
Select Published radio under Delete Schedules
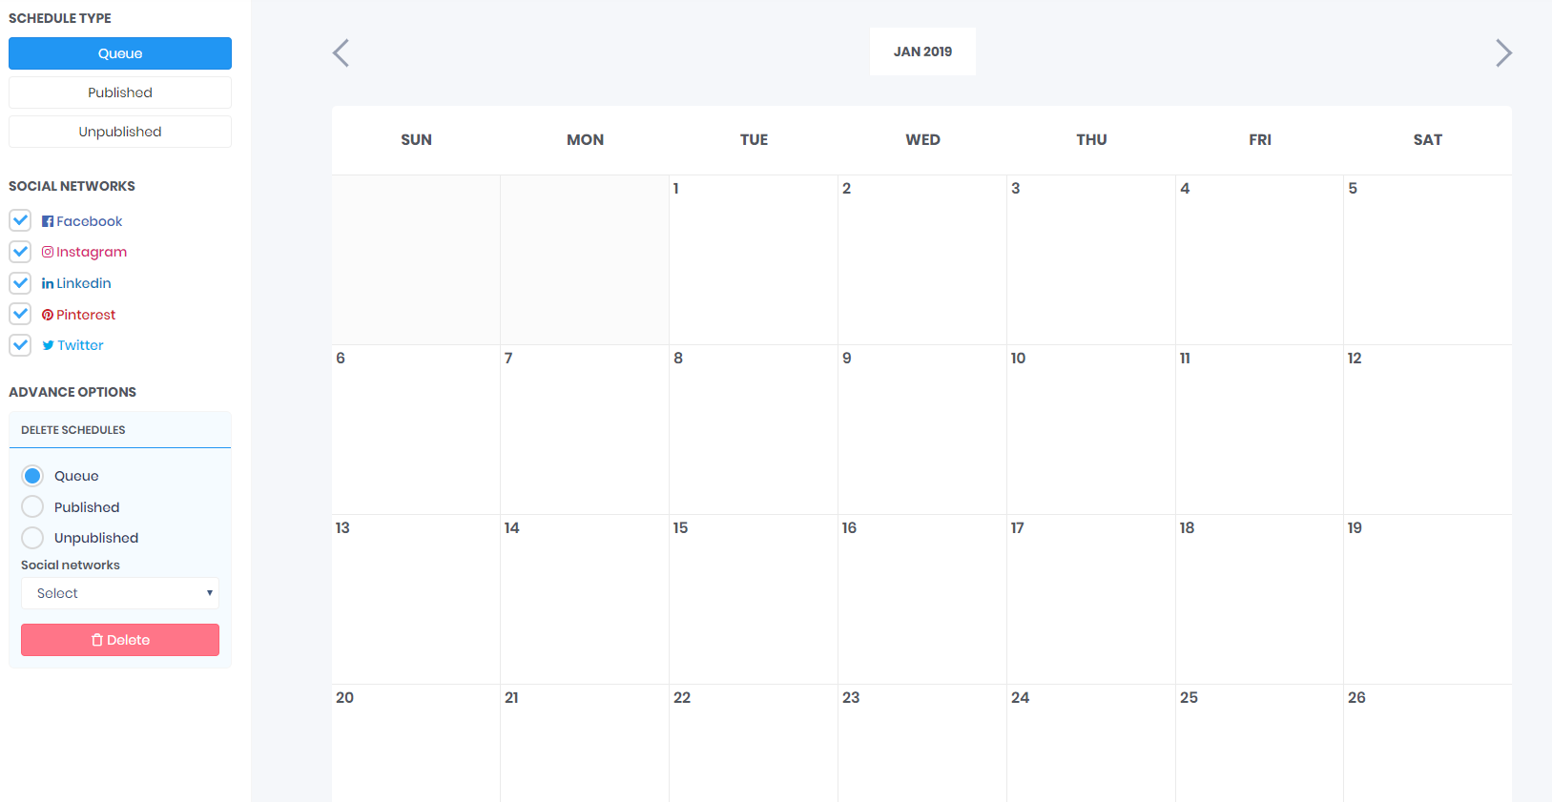32,506
